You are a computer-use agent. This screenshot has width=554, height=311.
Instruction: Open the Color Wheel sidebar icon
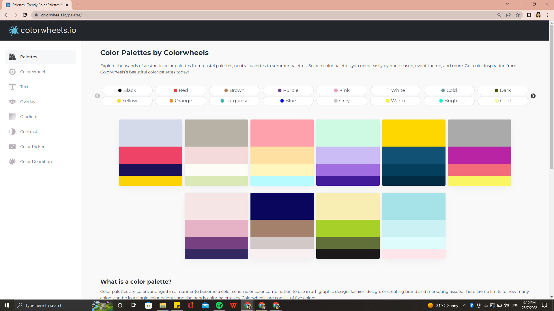click(12, 72)
